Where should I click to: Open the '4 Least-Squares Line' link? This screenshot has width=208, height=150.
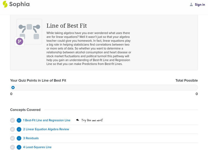pos(37,147)
